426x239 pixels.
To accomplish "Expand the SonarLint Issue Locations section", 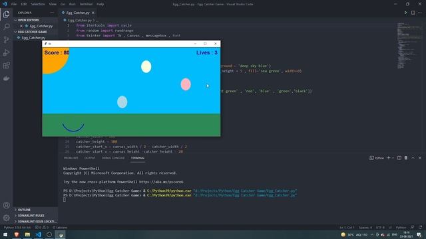I will 35,221.
